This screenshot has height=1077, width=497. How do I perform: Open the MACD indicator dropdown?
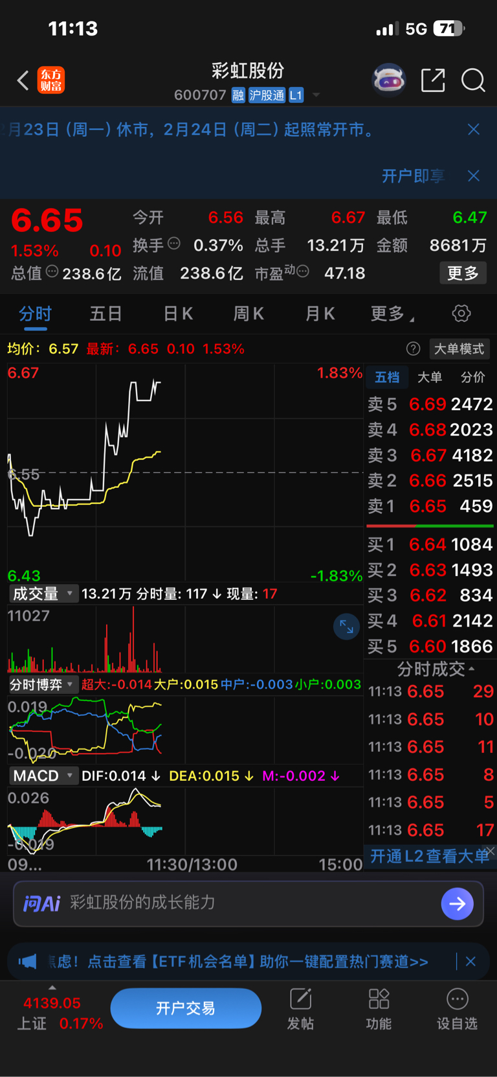pos(43,776)
